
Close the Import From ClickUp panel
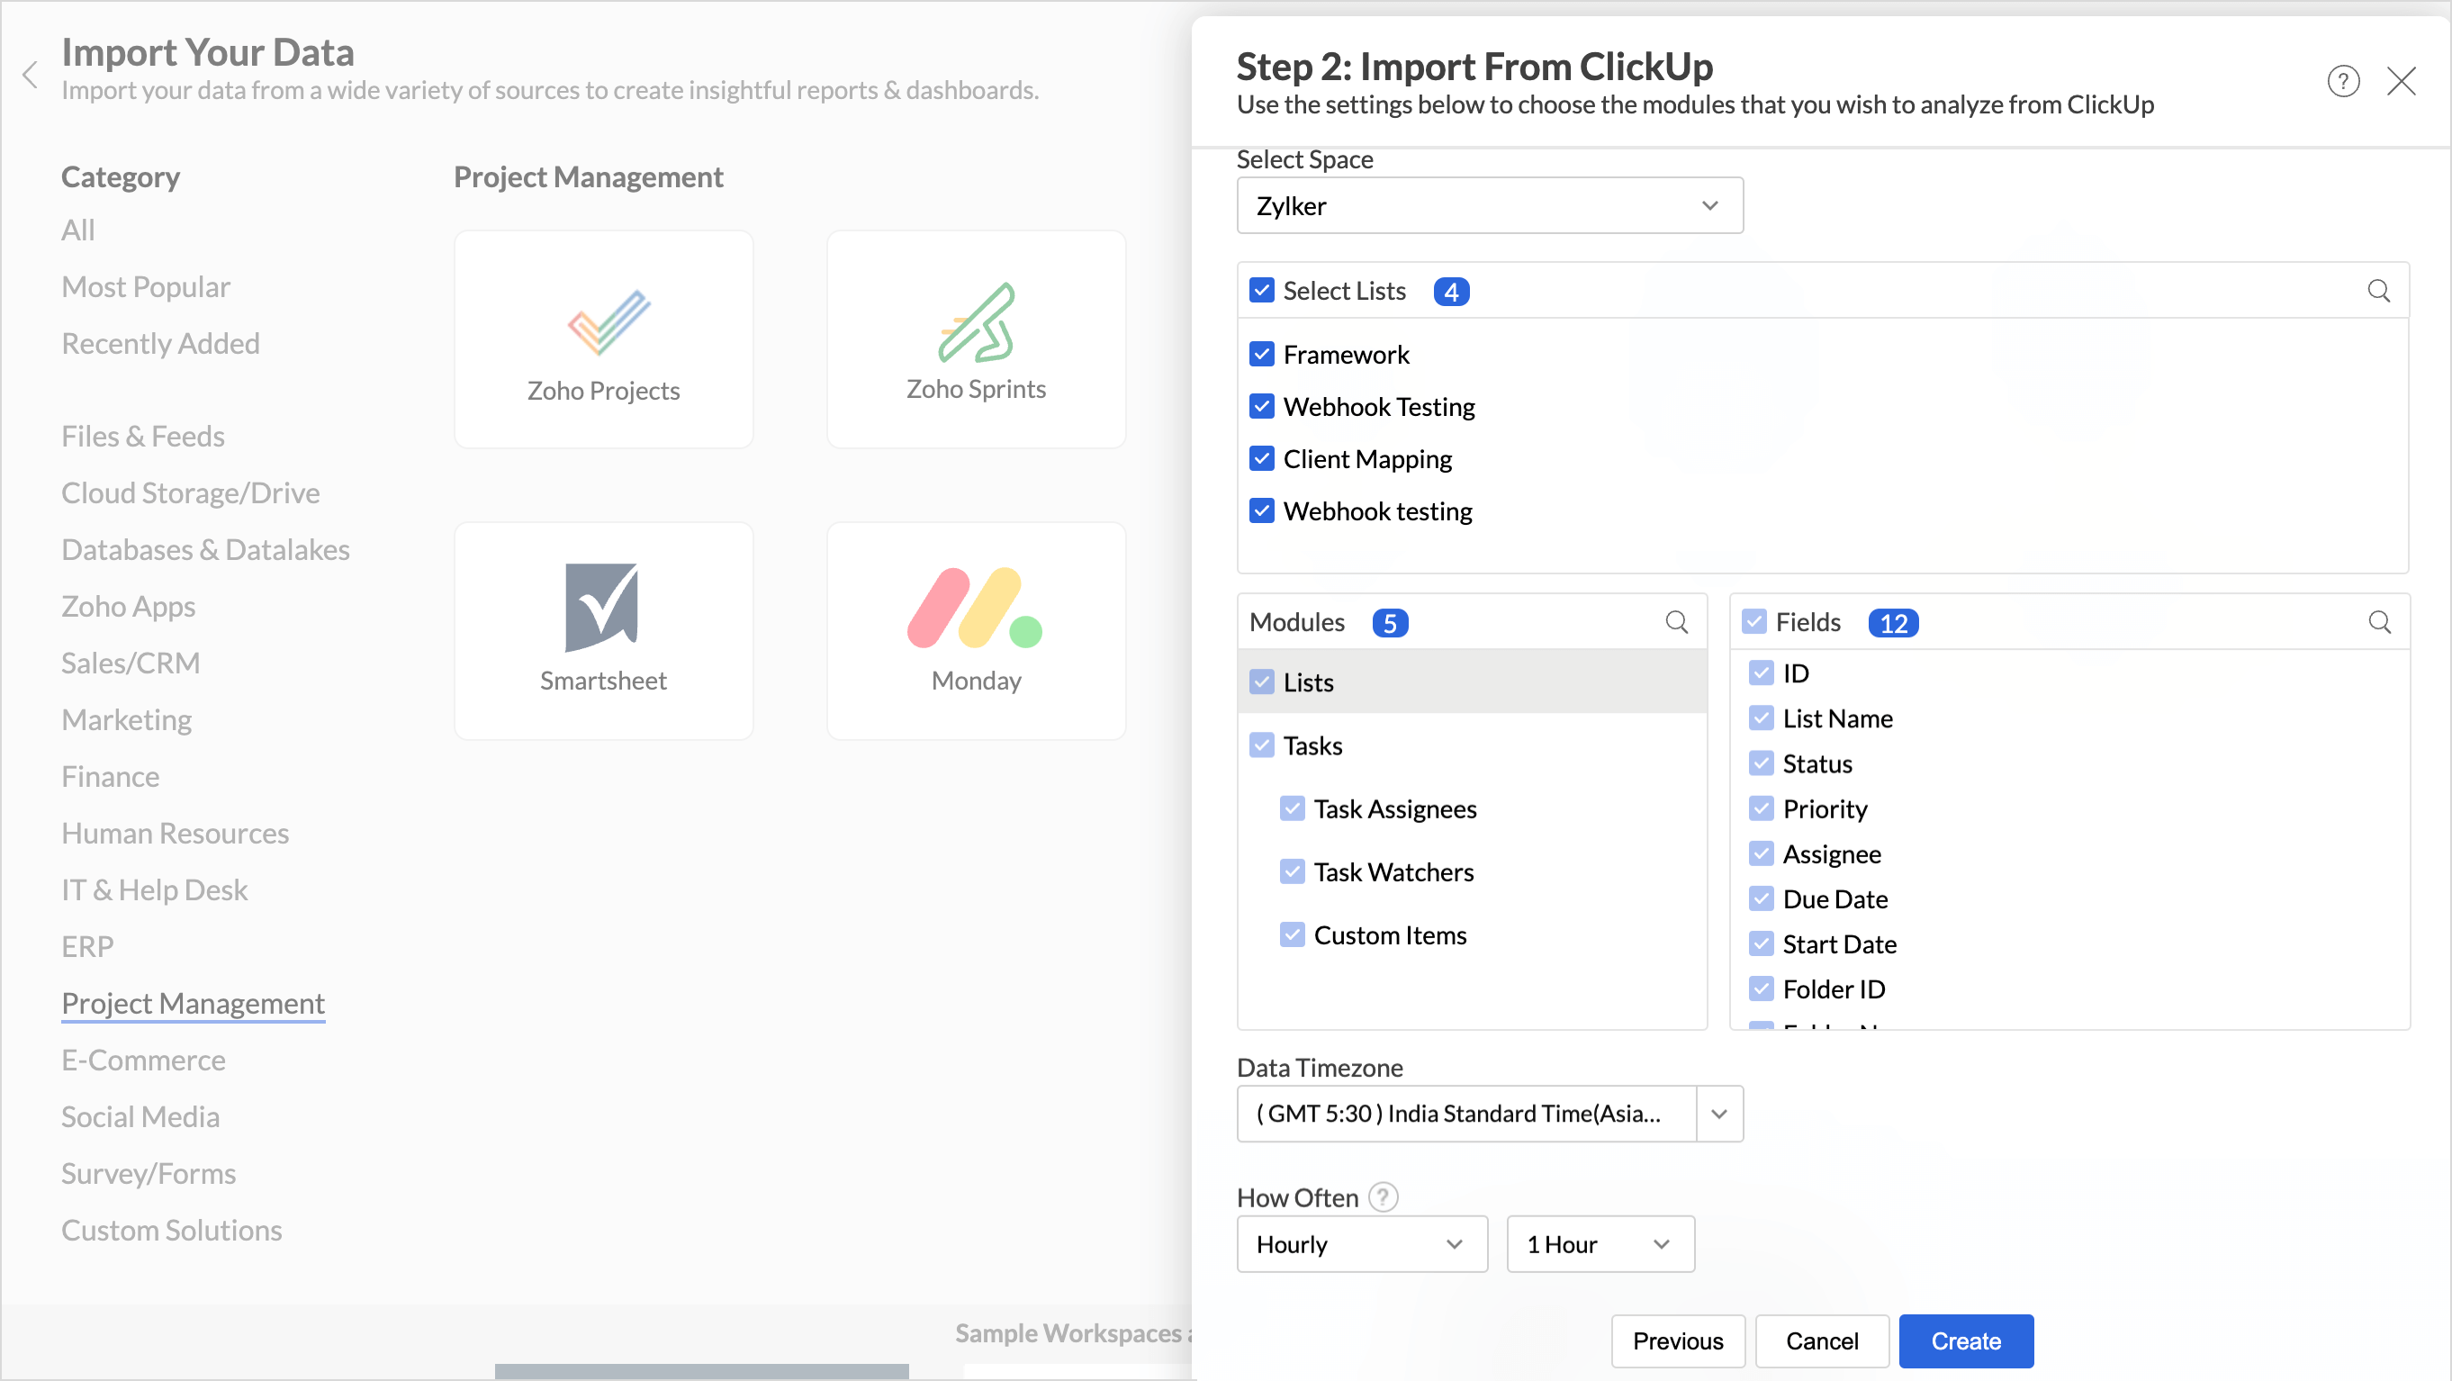tap(2401, 82)
